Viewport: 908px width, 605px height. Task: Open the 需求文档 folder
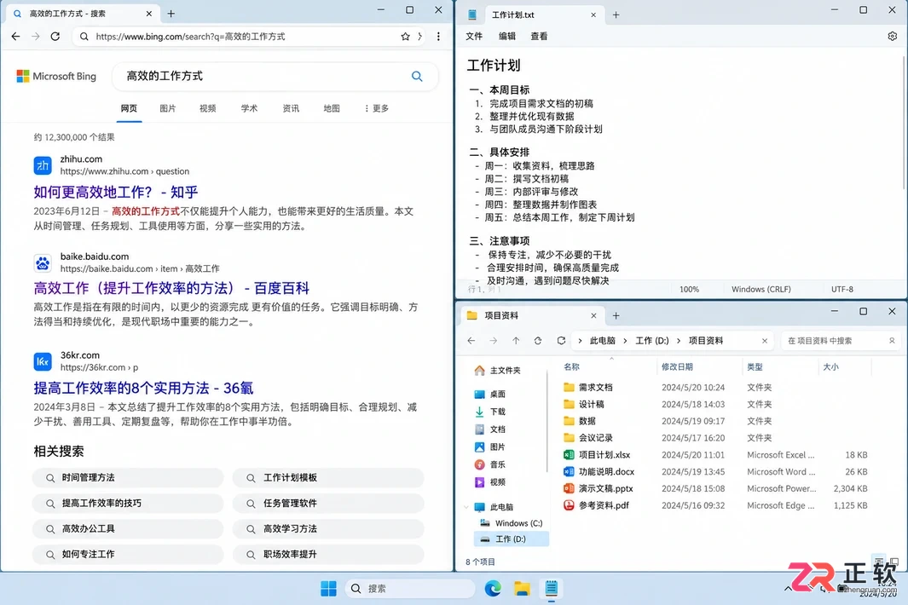(587, 387)
